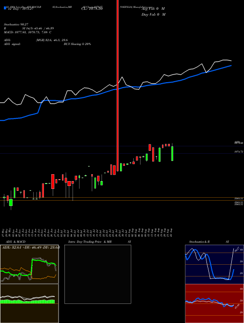Click the red vertical marker line
Screen dimensions: 244x323
pos(118,86)
